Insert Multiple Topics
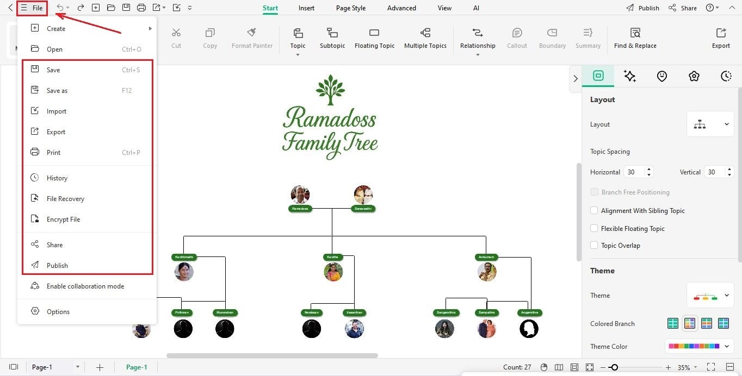Image resolution: width=742 pixels, height=376 pixels. [425, 38]
